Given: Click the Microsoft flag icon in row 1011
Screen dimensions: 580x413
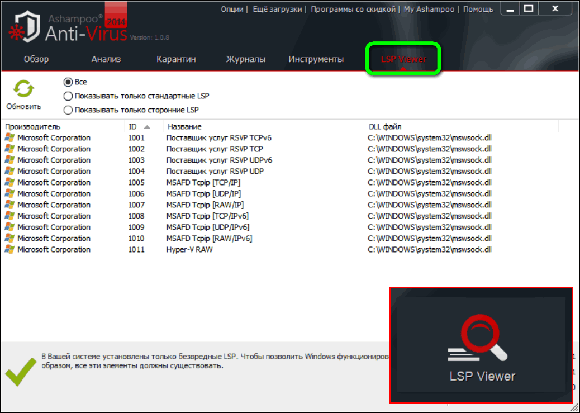Looking at the screenshot, I should click(9, 249).
